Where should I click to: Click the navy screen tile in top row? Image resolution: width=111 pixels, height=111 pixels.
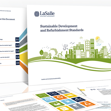tap(53, 93)
